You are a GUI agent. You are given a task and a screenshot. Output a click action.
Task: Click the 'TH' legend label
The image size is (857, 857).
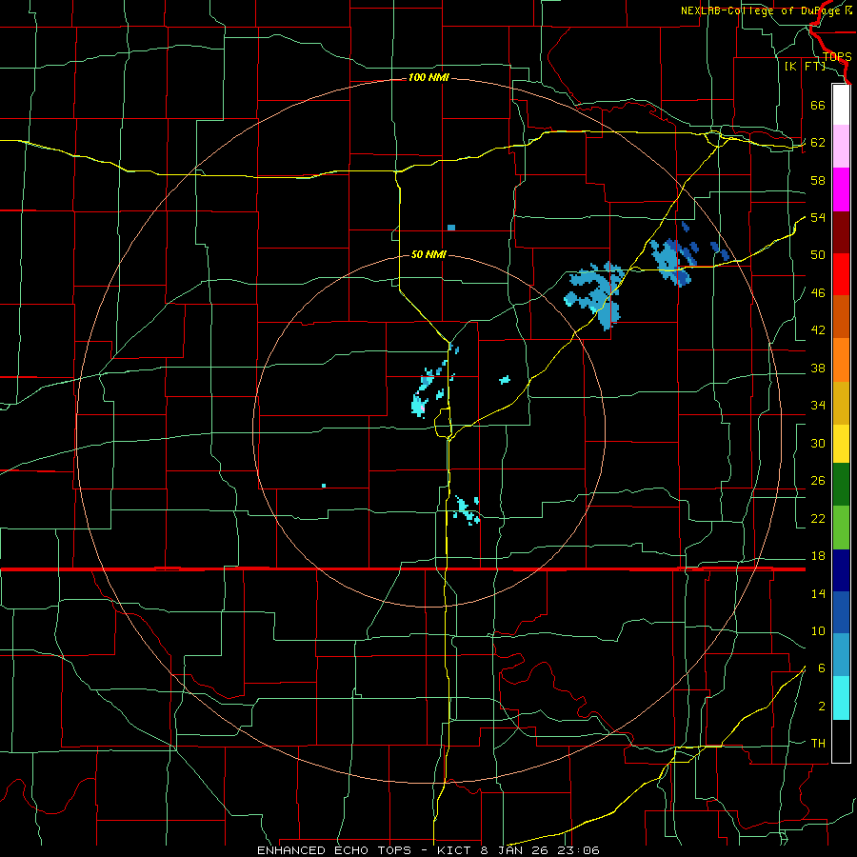click(x=818, y=744)
